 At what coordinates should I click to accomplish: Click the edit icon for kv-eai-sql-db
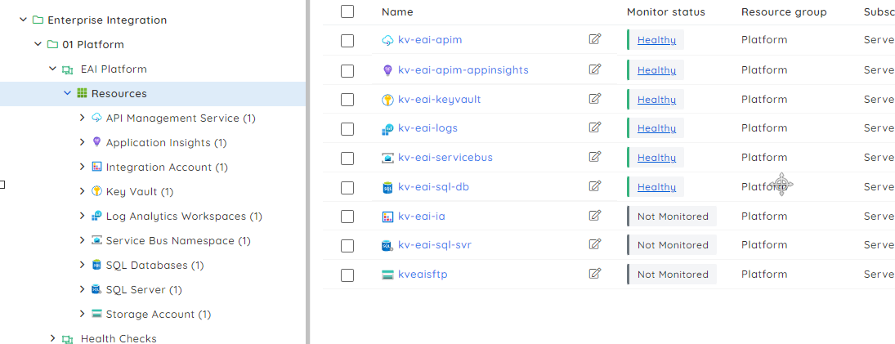(595, 186)
